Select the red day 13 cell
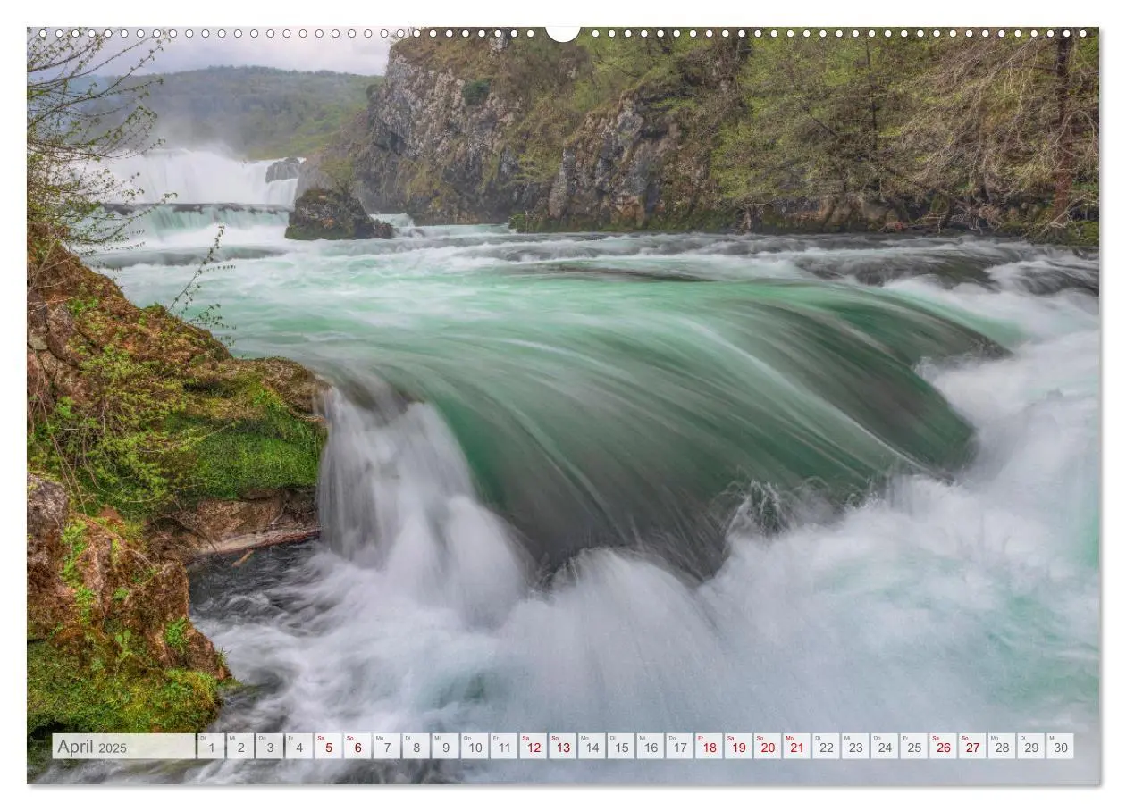This screenshot has height=811, width=1126. (562, 747)
